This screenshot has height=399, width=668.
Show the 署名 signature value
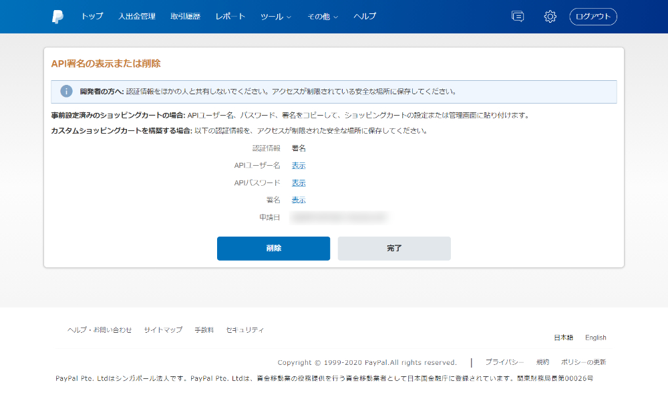tap(299, 200)
